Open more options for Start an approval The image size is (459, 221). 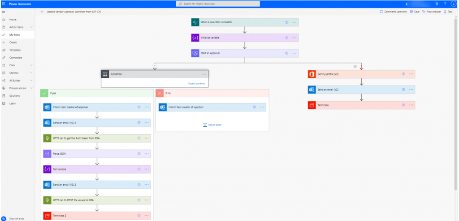294,53
